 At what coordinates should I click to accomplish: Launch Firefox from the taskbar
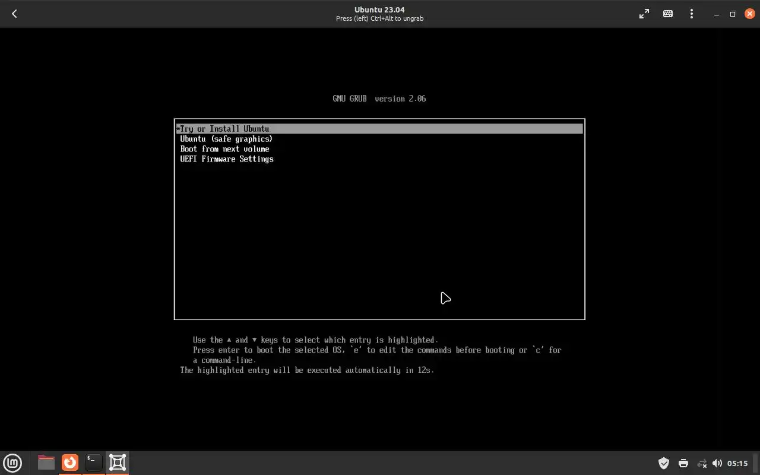point(70,463)
